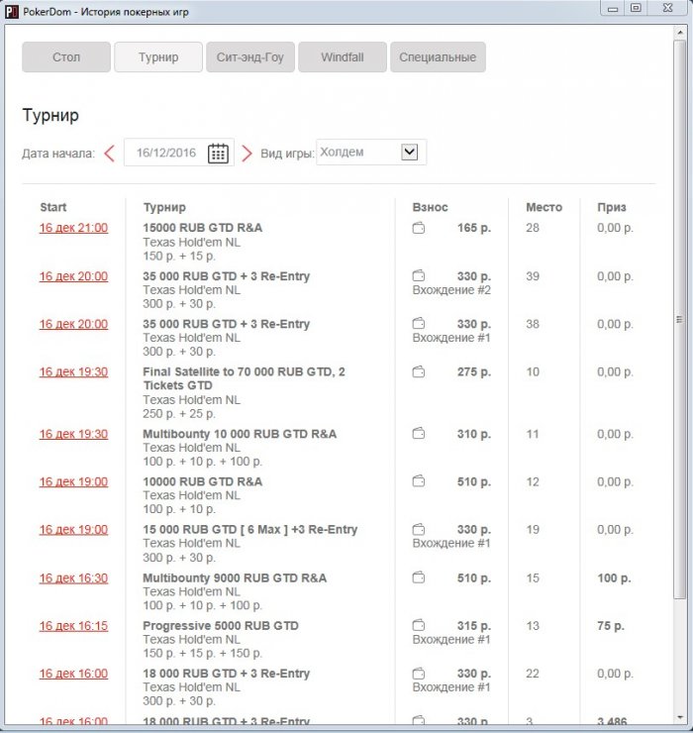Click wallet icon for Final Satellite 275 р.
The height and width of the screenshot is (733, 693).
tap(419, 372)
